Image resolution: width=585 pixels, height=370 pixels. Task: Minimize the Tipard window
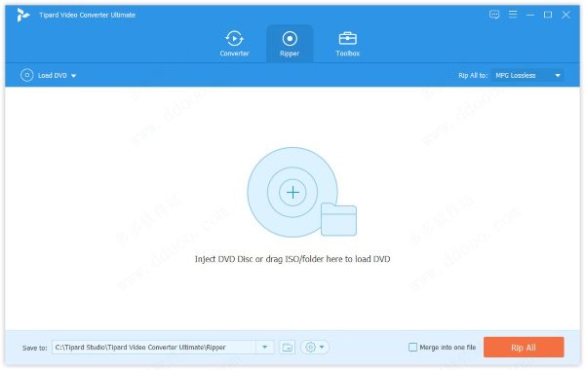coord(530,15)
